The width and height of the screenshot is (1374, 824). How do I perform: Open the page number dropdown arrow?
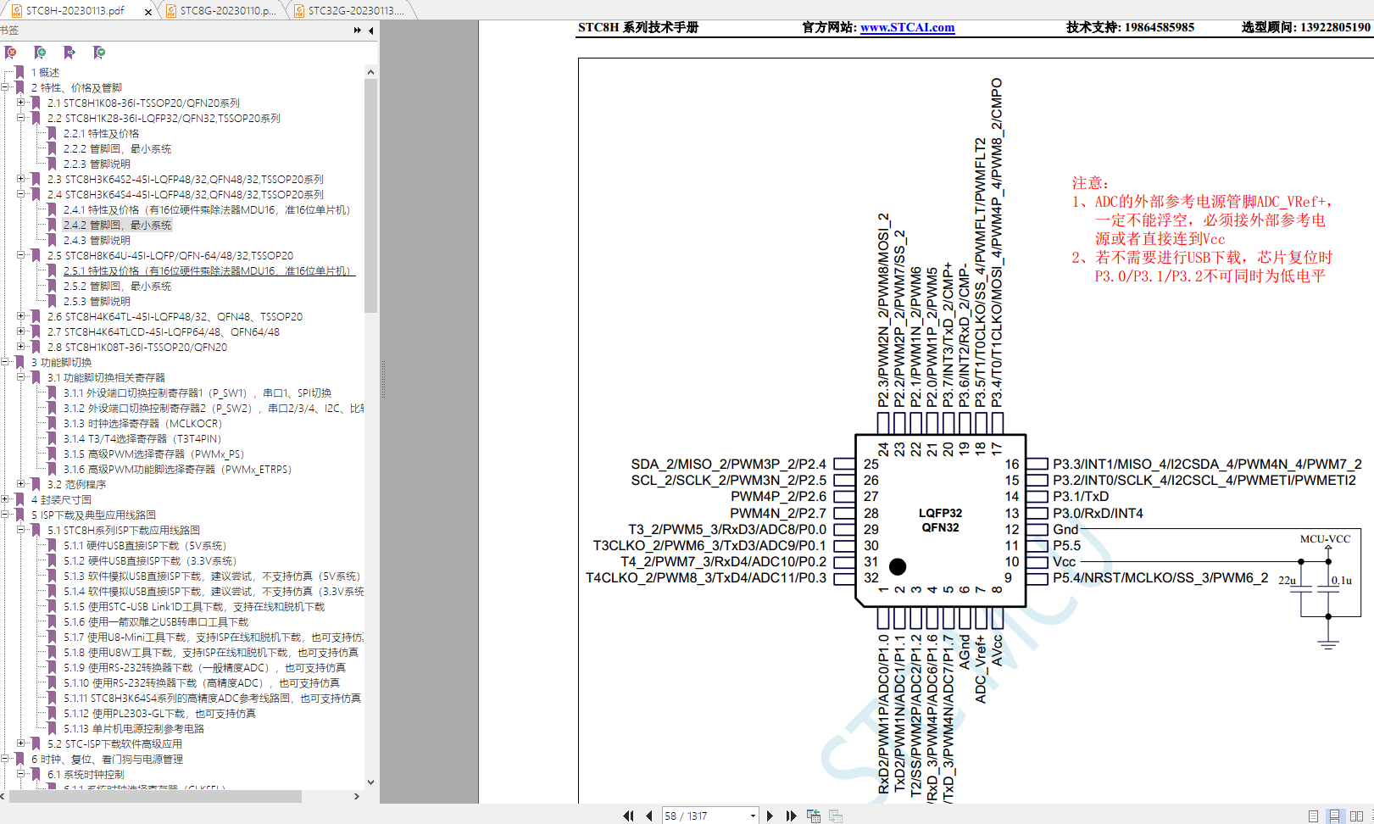click(753, 816)
